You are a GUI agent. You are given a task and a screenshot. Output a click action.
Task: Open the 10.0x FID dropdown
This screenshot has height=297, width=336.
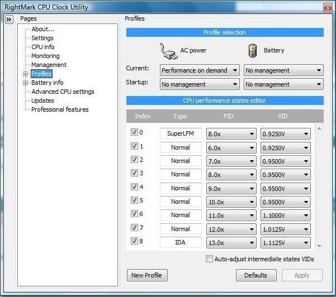(x=231, y=202)
